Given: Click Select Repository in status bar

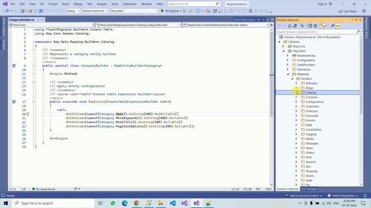Looking at the screenshot, I should click(343, 195).
